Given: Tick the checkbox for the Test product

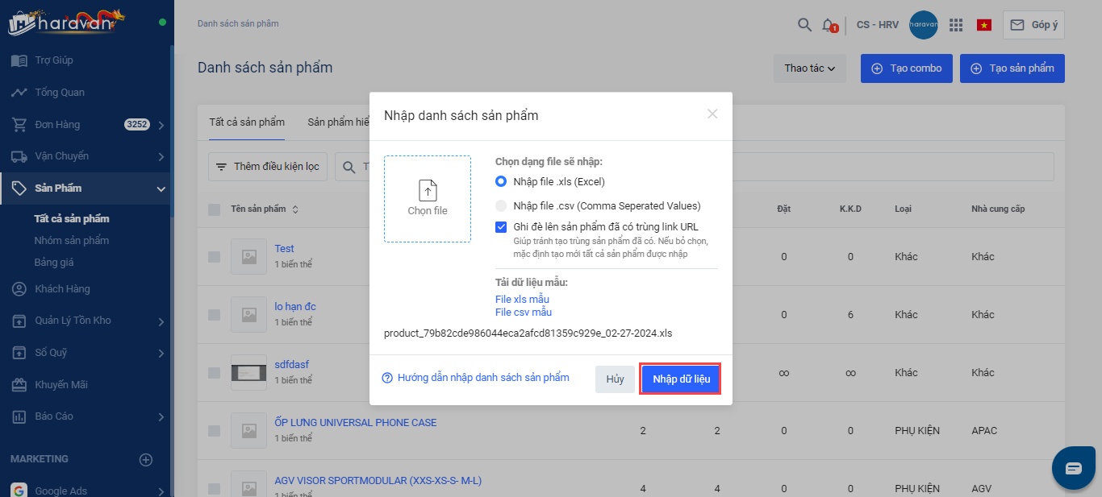Looking at the screenshot, I should click(x=214, y=257).
